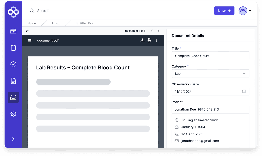Go to the Home breadcrumb
The height and width of the screenshot is (156, 262).
[x=31, y=23]
